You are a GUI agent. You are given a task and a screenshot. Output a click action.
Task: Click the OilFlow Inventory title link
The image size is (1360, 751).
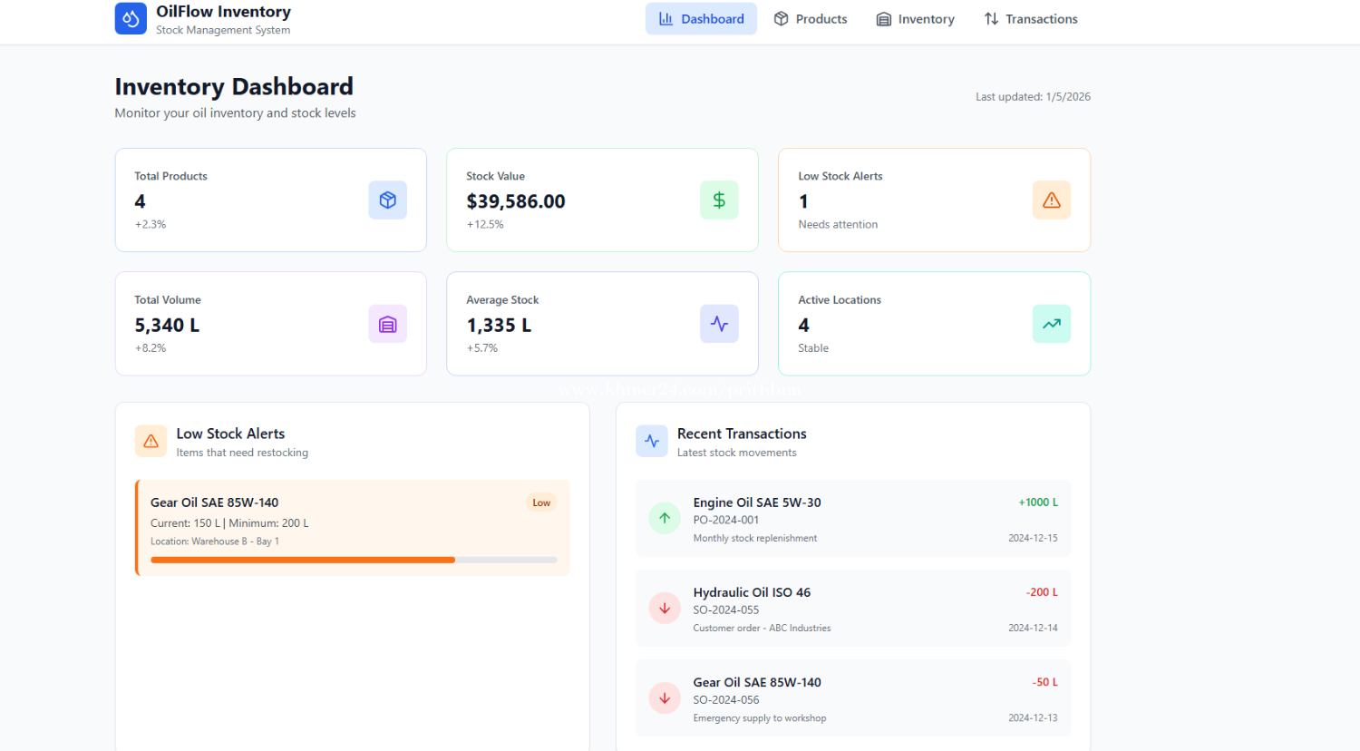[223, 12]
